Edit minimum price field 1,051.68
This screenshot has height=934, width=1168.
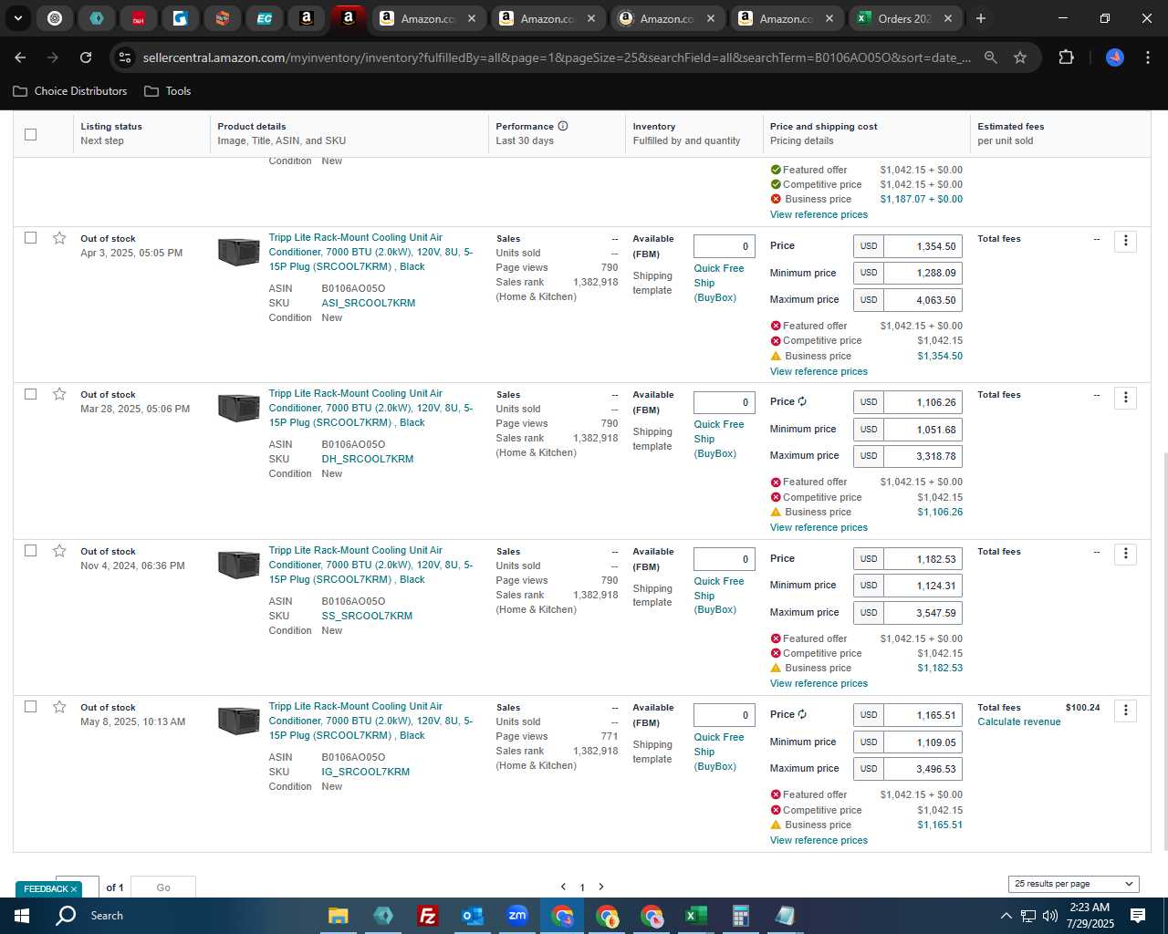point(923,430)
